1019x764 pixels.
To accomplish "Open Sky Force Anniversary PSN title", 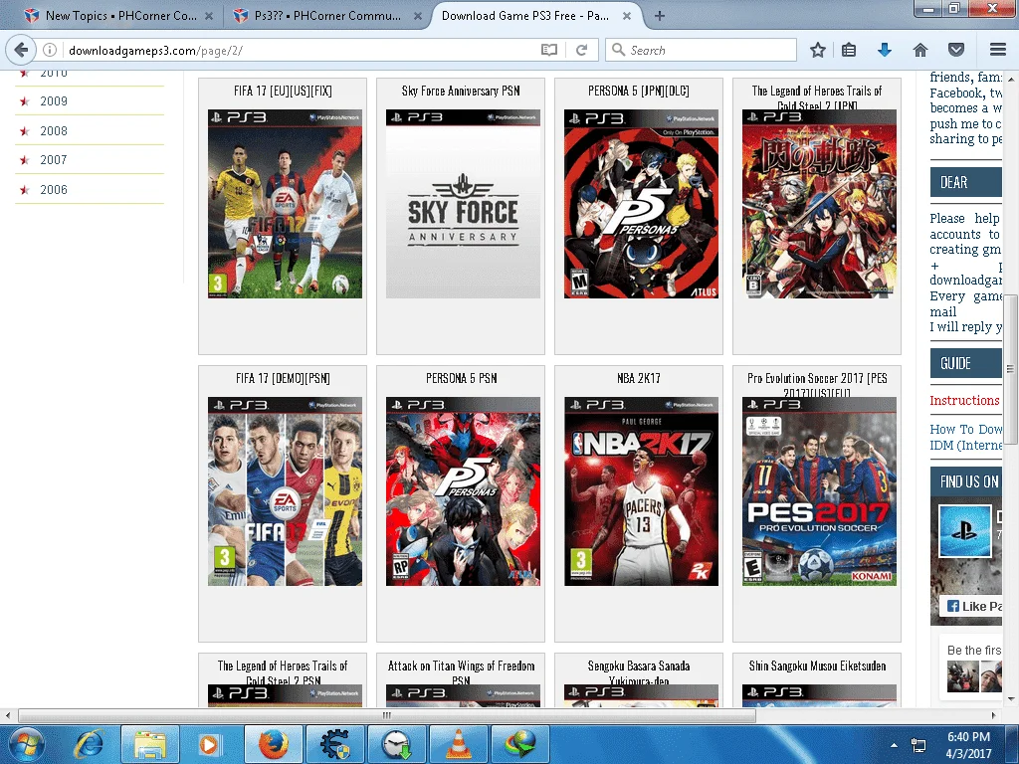I will 461,91.
